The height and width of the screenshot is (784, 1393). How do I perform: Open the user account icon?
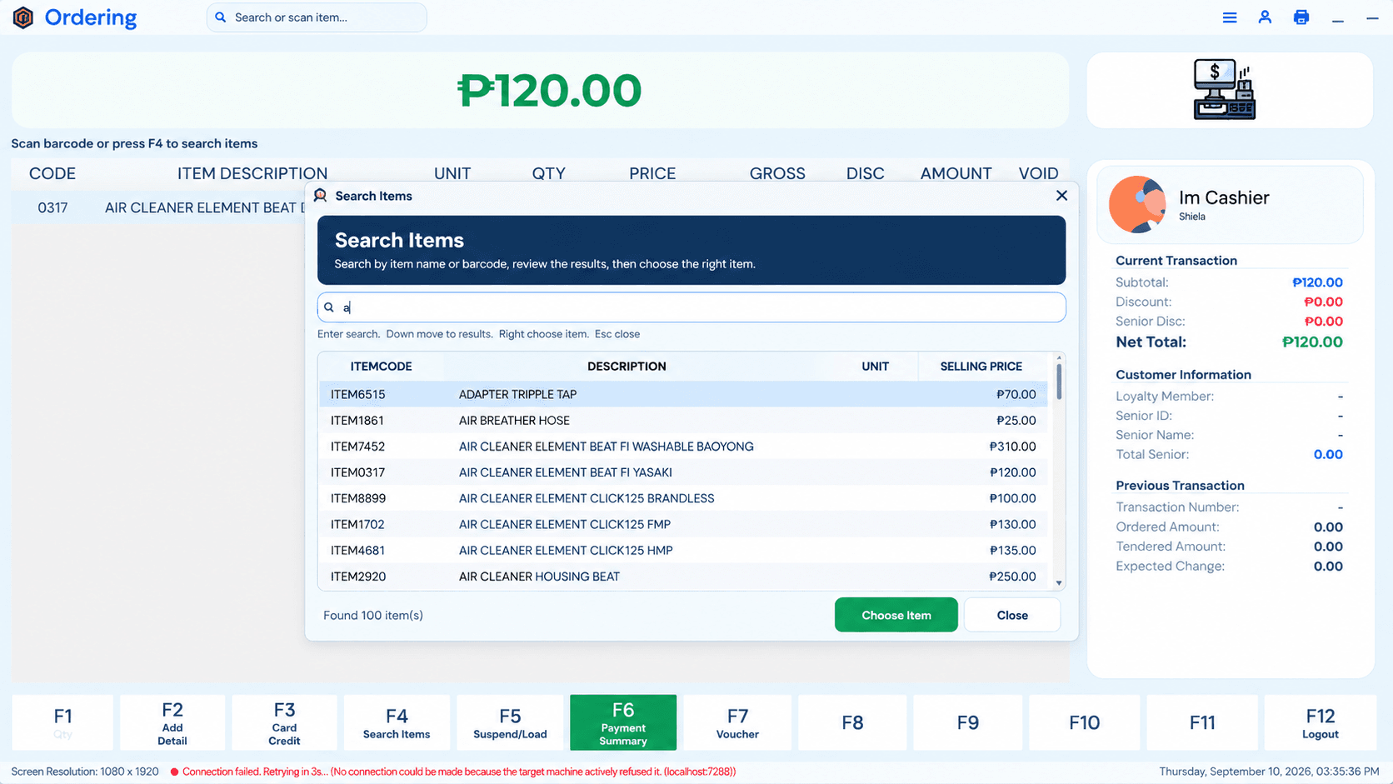point(1265,17)
